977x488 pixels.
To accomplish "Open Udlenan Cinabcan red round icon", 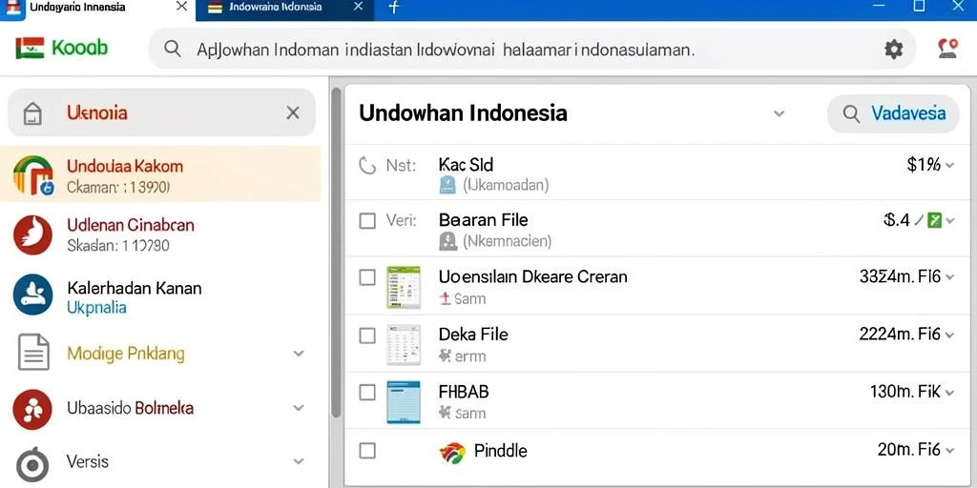I will 32,235.
